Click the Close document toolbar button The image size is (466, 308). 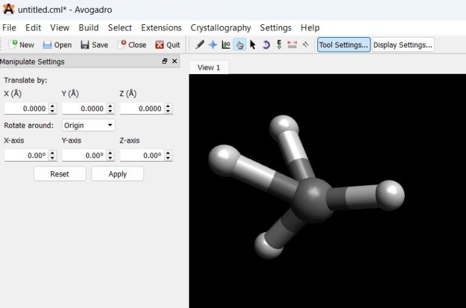click(x=132, y=44)
